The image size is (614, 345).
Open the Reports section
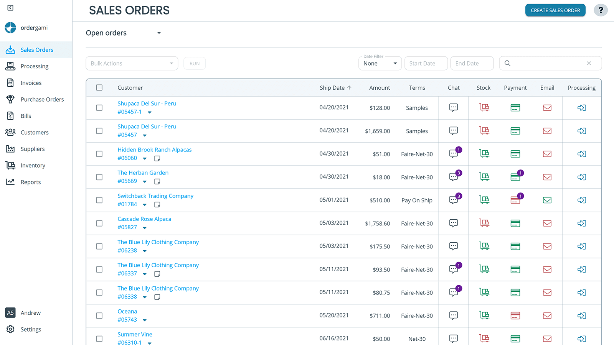coord(31,182)
